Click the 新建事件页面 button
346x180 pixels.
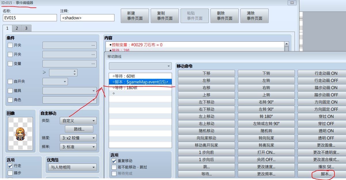135,16
